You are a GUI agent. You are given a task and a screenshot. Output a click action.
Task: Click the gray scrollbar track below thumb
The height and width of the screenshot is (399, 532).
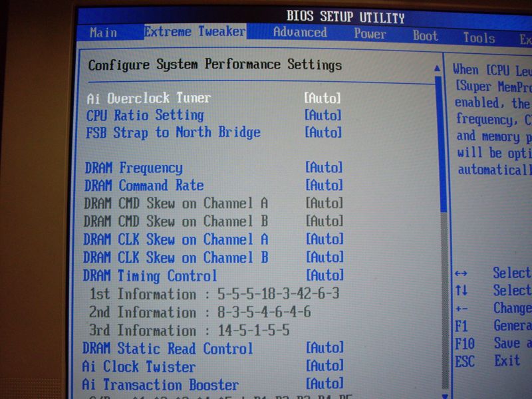tap(444, 301)
